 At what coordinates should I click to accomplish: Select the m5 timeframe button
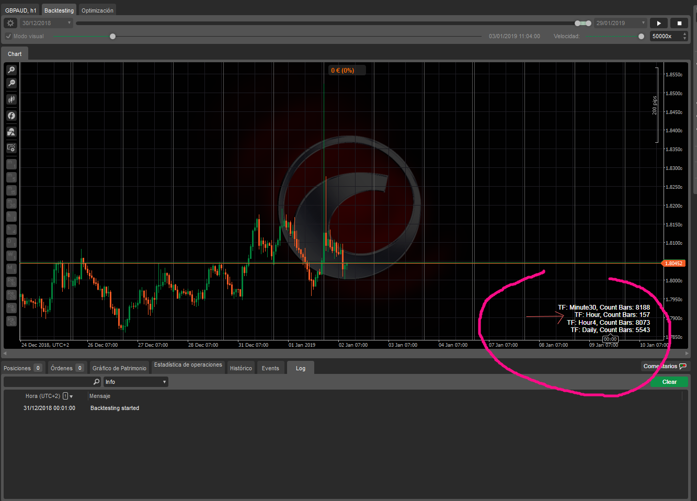(x=11, y=177)
